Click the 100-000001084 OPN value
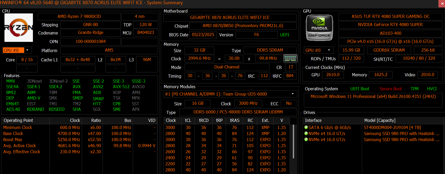 (91, 42)
